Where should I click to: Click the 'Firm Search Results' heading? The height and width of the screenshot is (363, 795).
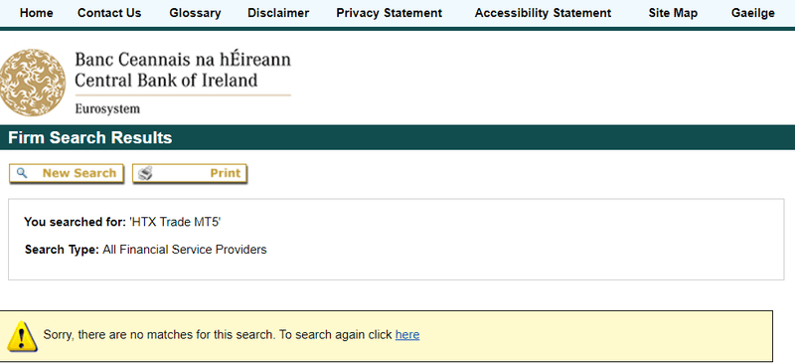coord(90,137)
